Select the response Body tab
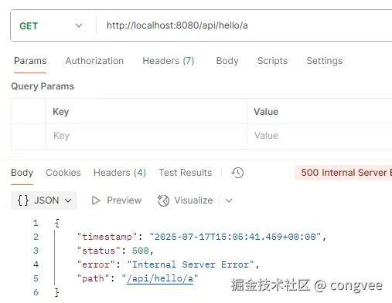Screen dimensions: 392x303 click(x=22, y=173)
